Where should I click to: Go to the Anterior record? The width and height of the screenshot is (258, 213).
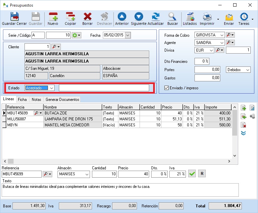coord(122,19)
